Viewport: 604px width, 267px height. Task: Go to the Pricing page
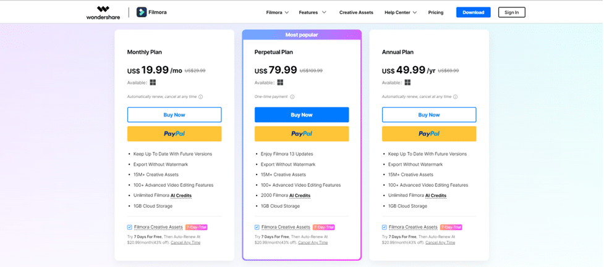pyautogui.click(x=436, y=12)
